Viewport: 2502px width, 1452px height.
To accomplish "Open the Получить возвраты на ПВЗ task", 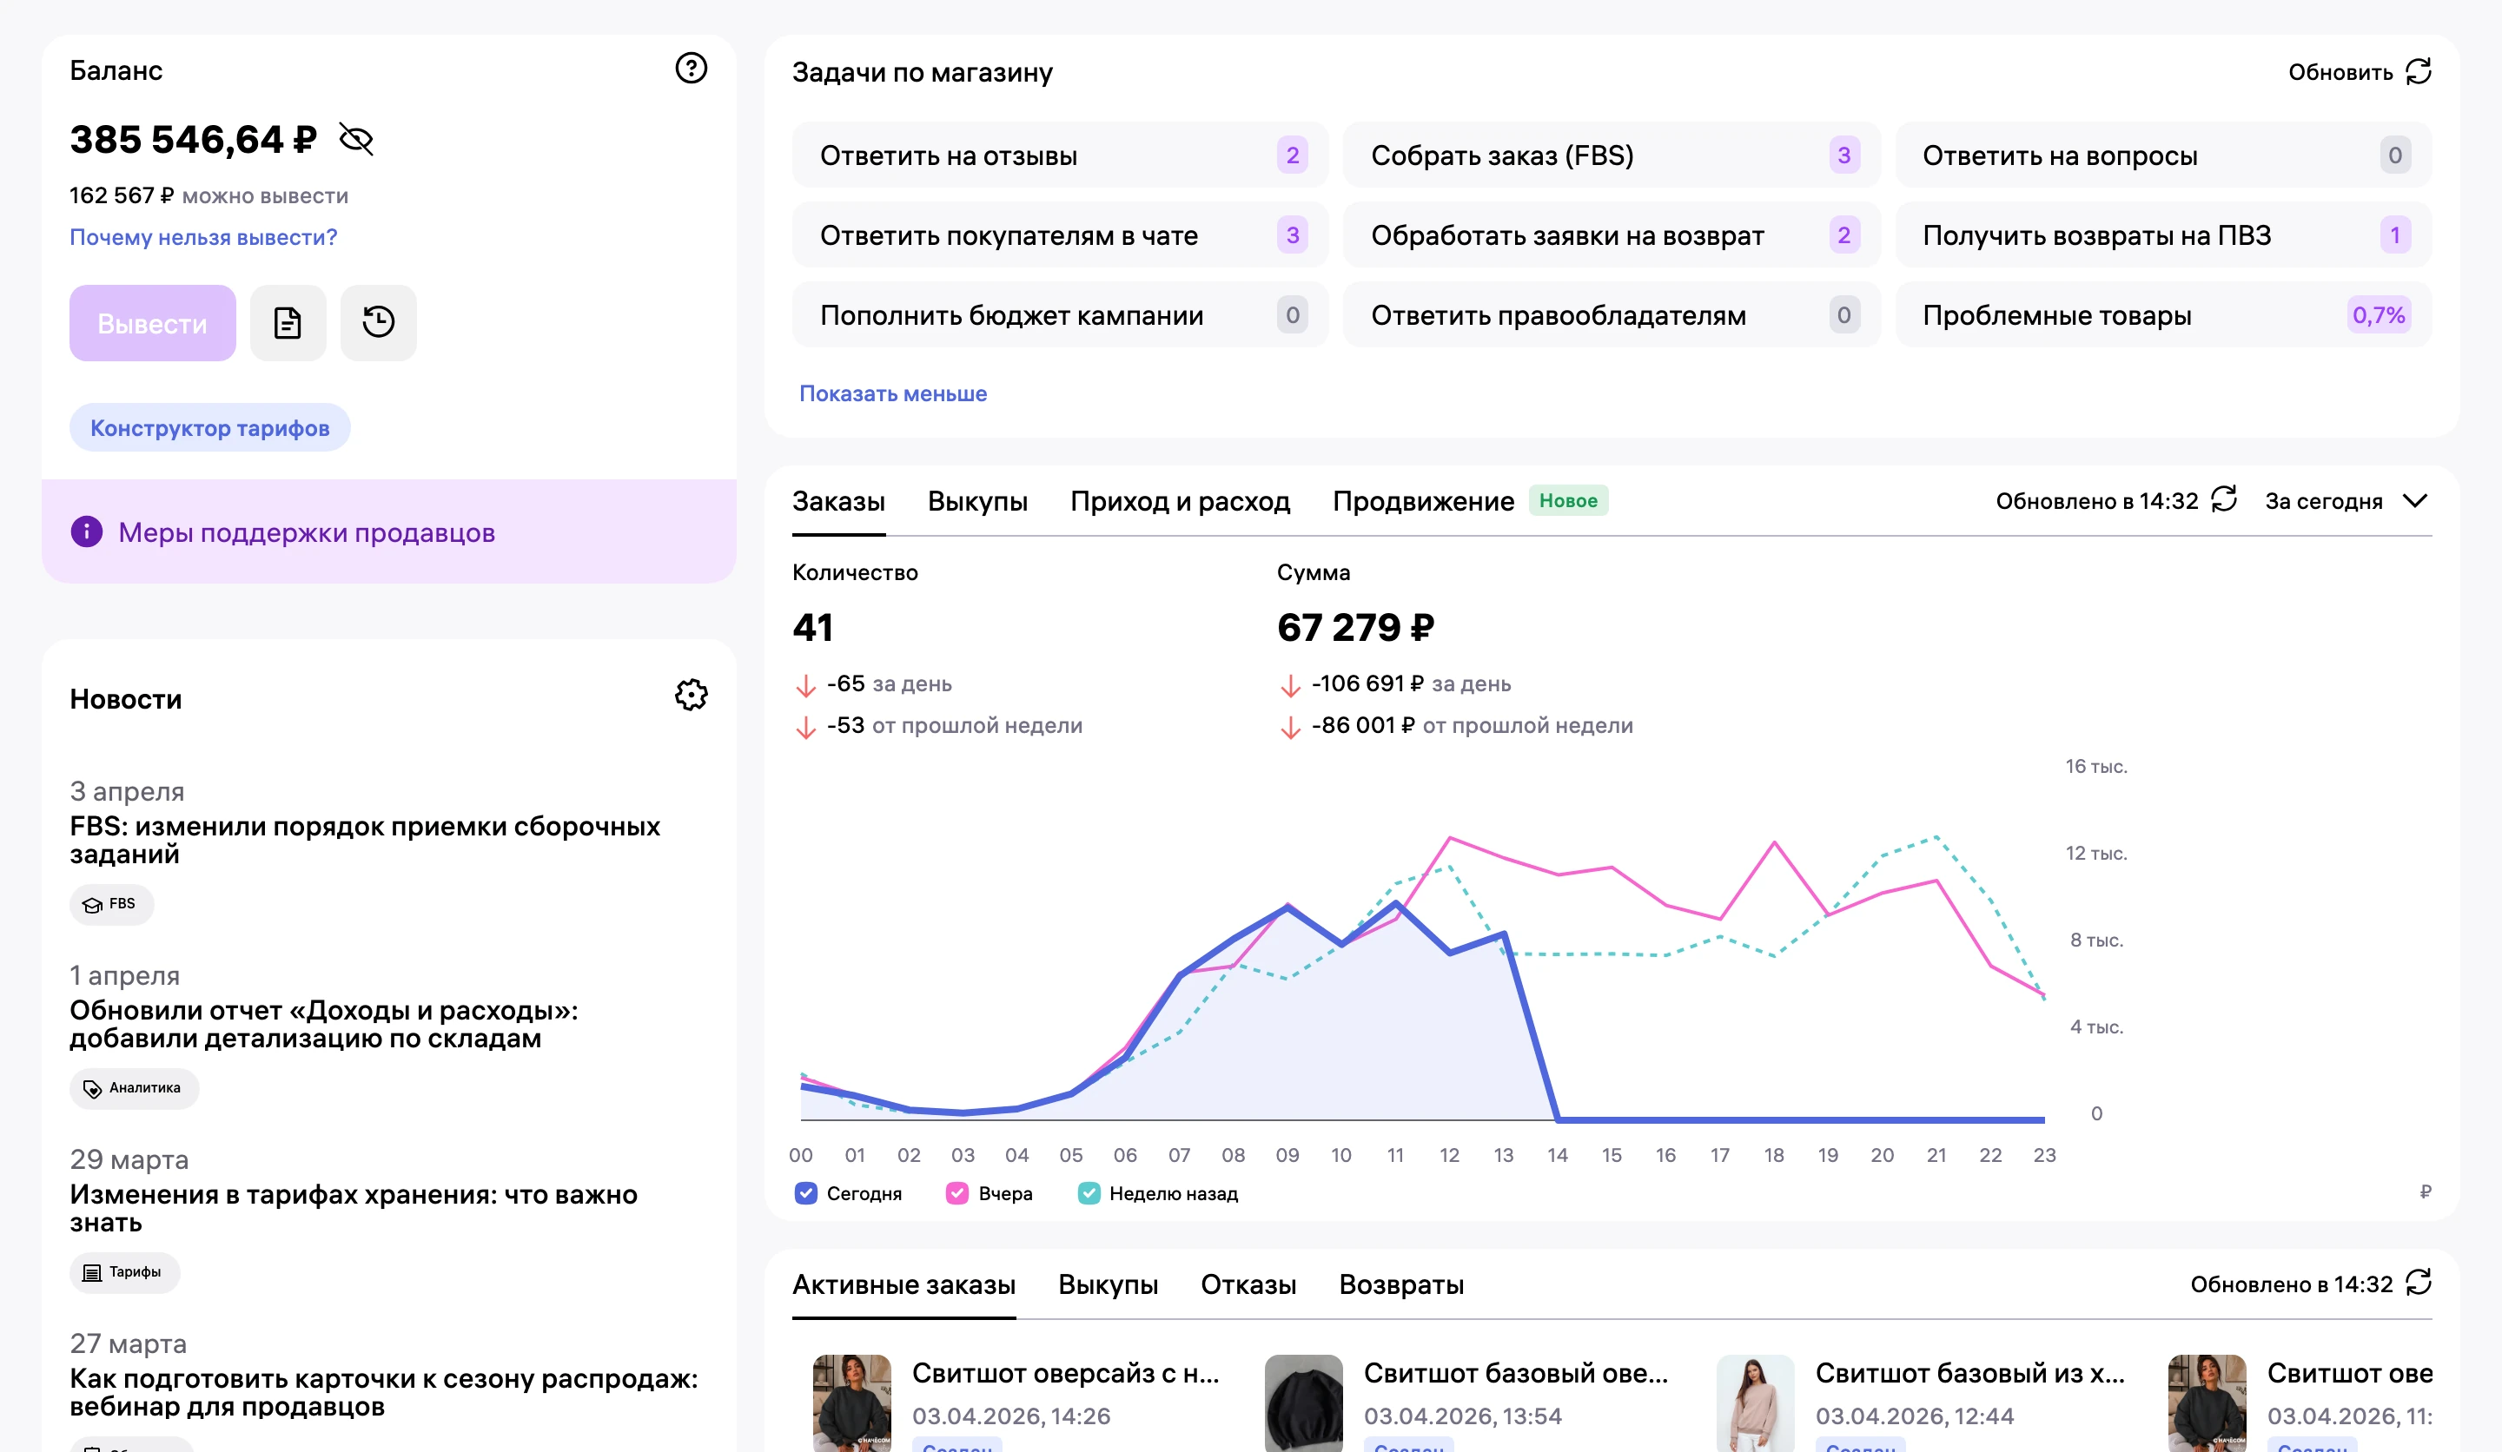I will 2163,235.
